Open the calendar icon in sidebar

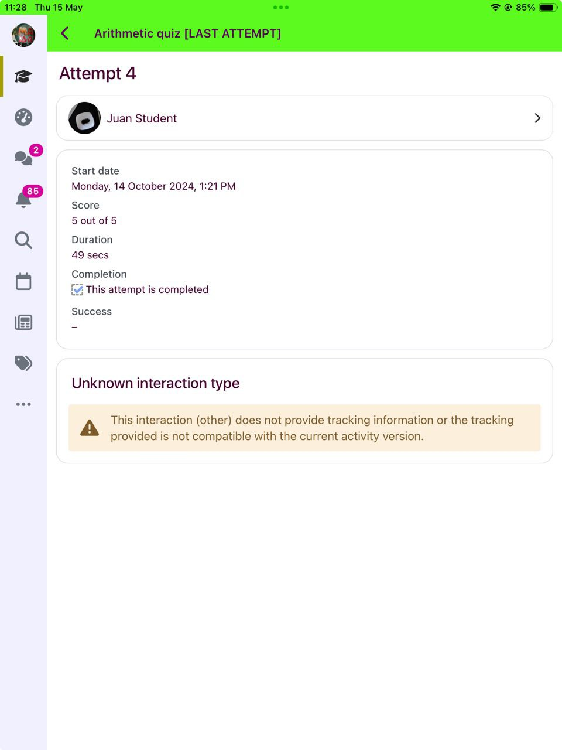pyautogui.click(x=23, y=281)
